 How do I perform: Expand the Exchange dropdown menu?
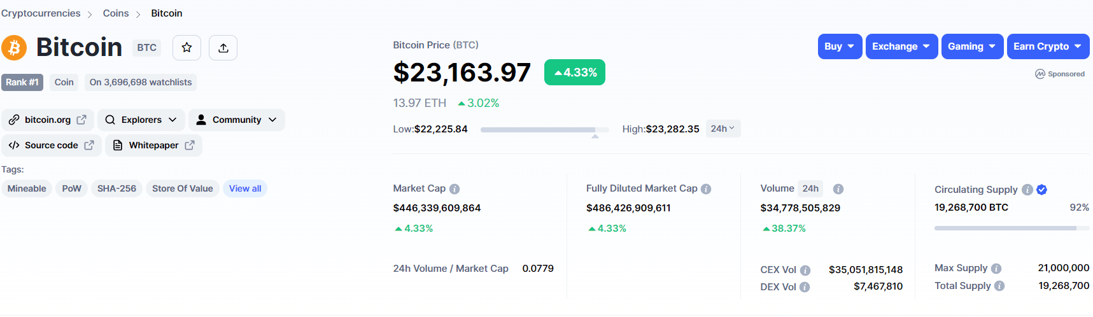click(901, 46)
